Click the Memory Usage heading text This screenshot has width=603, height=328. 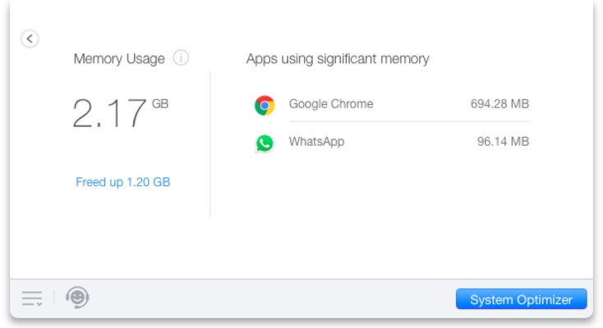pos(119,59)
